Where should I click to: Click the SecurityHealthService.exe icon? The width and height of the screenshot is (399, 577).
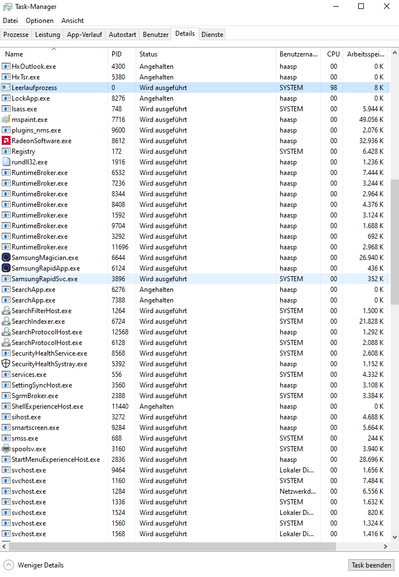point(6,353)
